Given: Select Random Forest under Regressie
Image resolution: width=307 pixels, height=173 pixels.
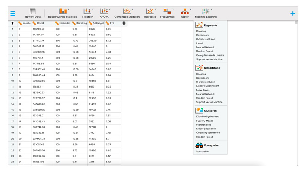Looking at the screenshot, I should (204, 51).
